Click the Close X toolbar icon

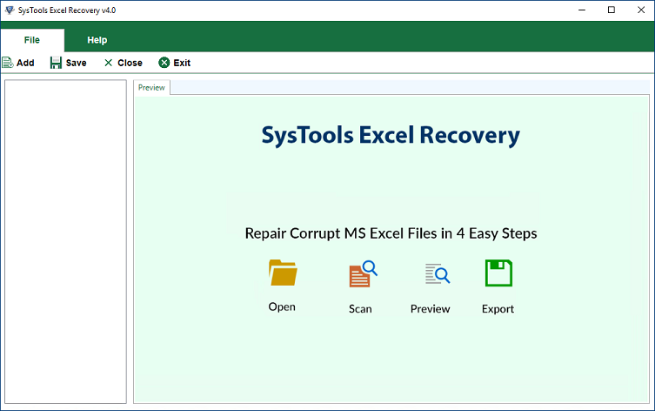coord(108,63)
